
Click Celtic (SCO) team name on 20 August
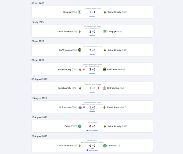(71, 126)
